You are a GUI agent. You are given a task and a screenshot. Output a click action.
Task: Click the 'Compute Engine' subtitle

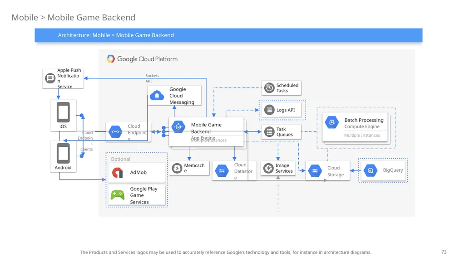point(362,126)
